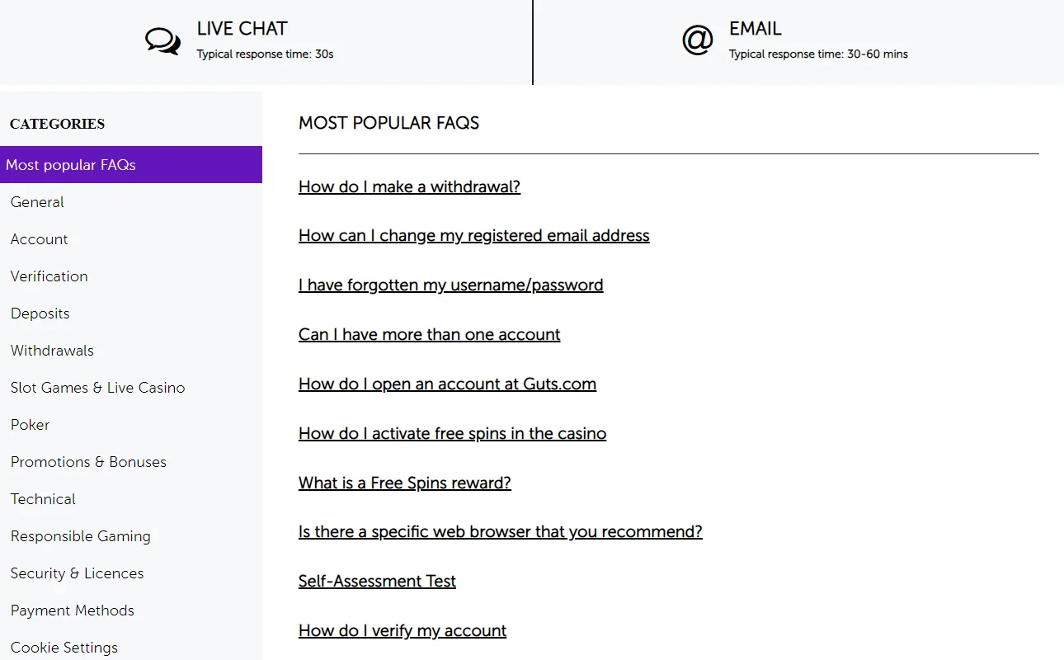Open 'How do I make a withdrawal?' FAQ
This screenshot has width=1064, height=660.
[x=409, y=186]
